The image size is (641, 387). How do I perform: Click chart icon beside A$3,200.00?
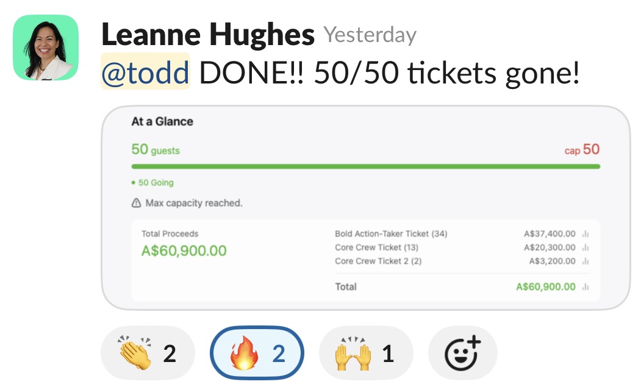[x=585, y=261]
